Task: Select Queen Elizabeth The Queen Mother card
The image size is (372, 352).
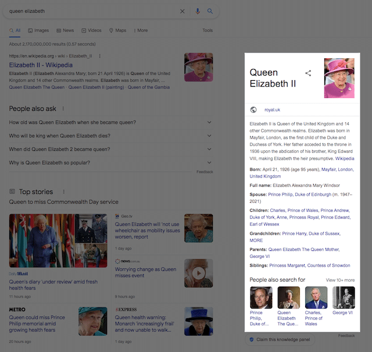Action: pyautogui.click(x=288, y=306)
